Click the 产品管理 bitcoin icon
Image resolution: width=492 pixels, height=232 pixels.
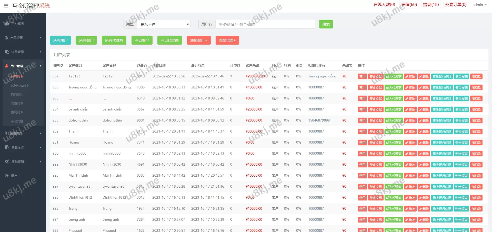[7, 38]
